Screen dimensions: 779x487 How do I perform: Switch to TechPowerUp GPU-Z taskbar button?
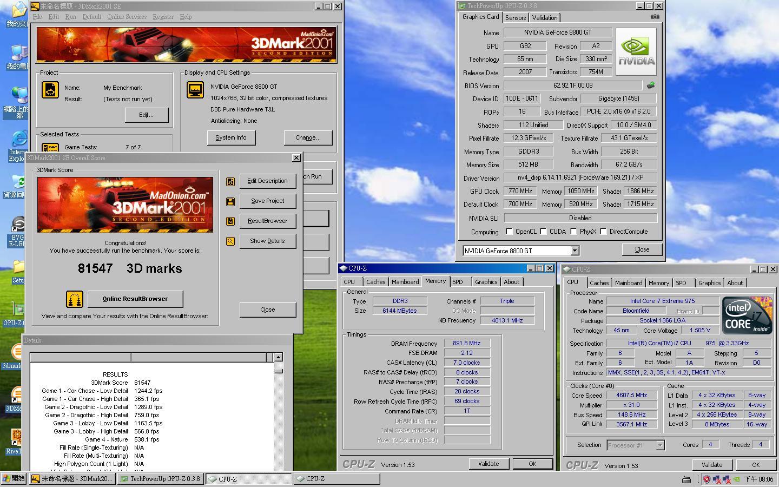point(160,478)
